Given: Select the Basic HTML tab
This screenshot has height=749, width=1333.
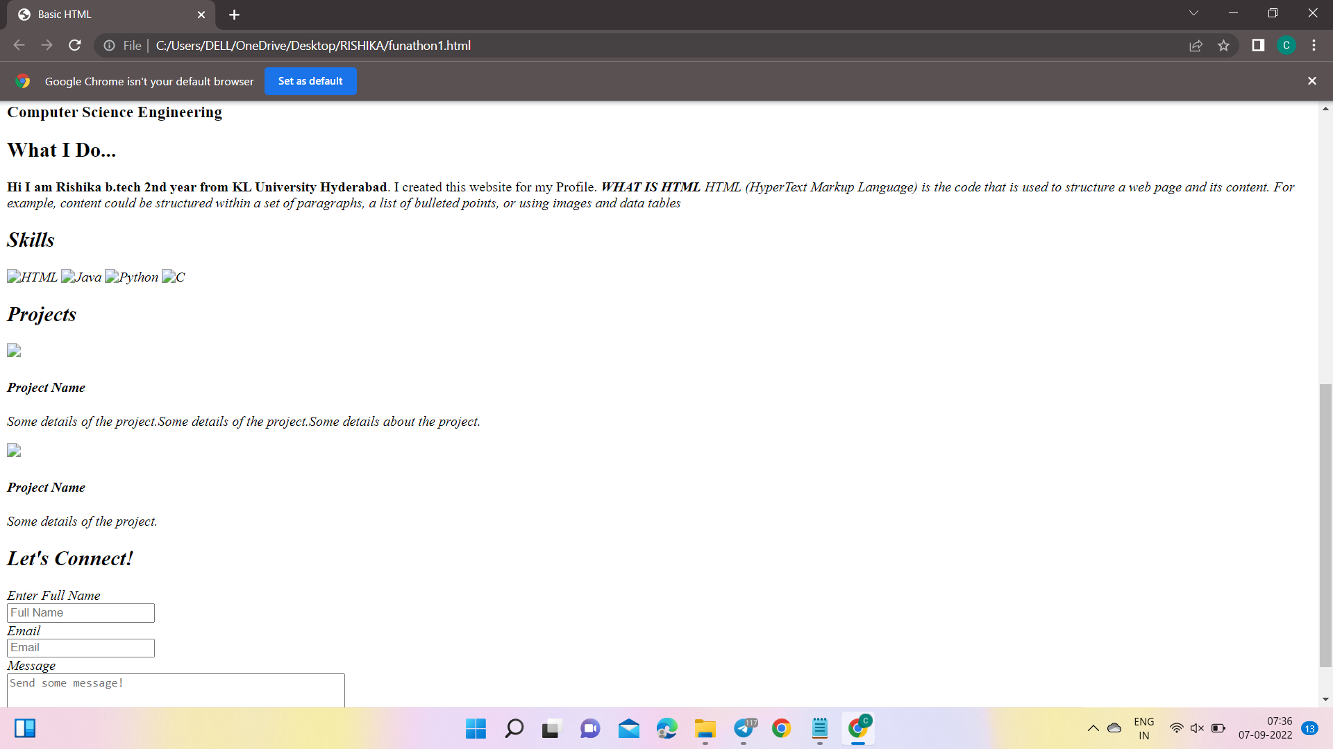Looking at the screenshot, I should coord(104,15).
